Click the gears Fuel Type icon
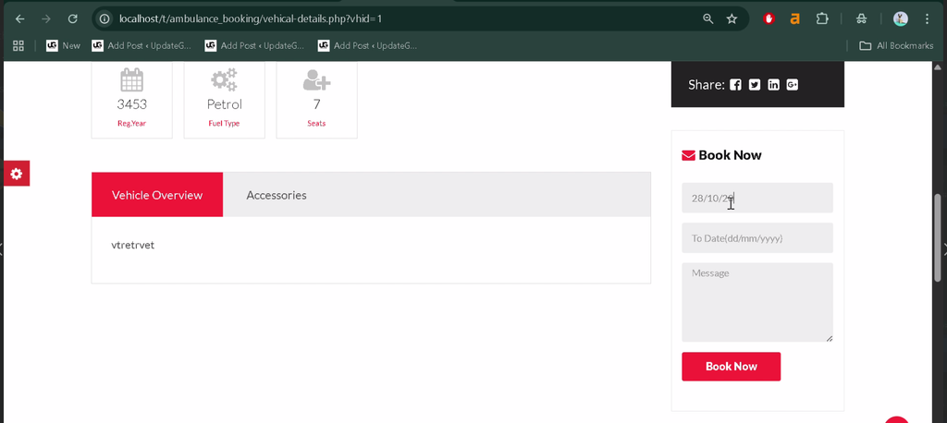 click(224, 79)
